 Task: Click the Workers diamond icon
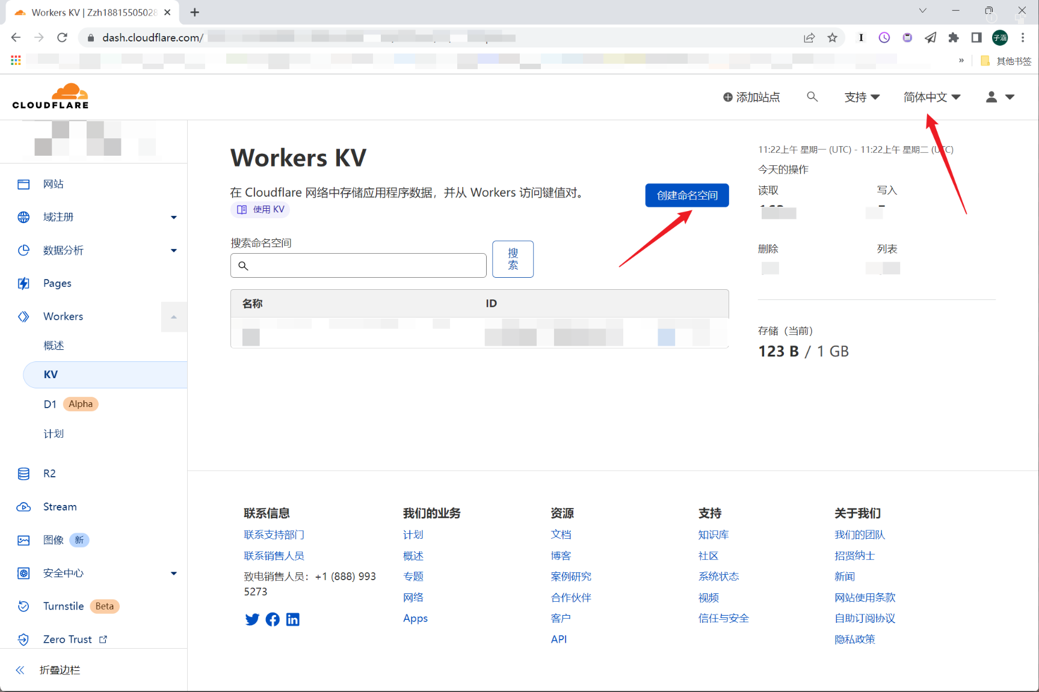pyautogui.click(x=23, y=316)
